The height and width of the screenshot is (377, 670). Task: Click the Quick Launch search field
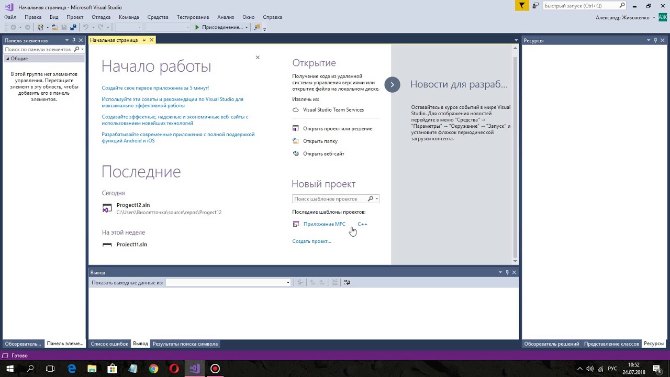point(580,6)
